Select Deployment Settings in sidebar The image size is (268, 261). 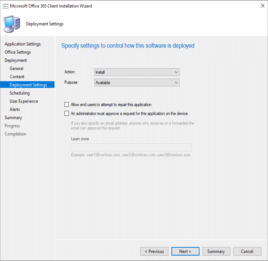coord(28,85)
